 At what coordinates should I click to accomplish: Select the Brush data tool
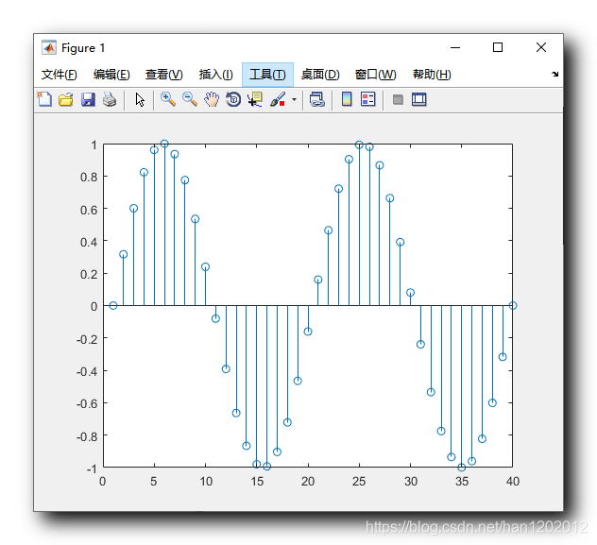coord(278,99)
